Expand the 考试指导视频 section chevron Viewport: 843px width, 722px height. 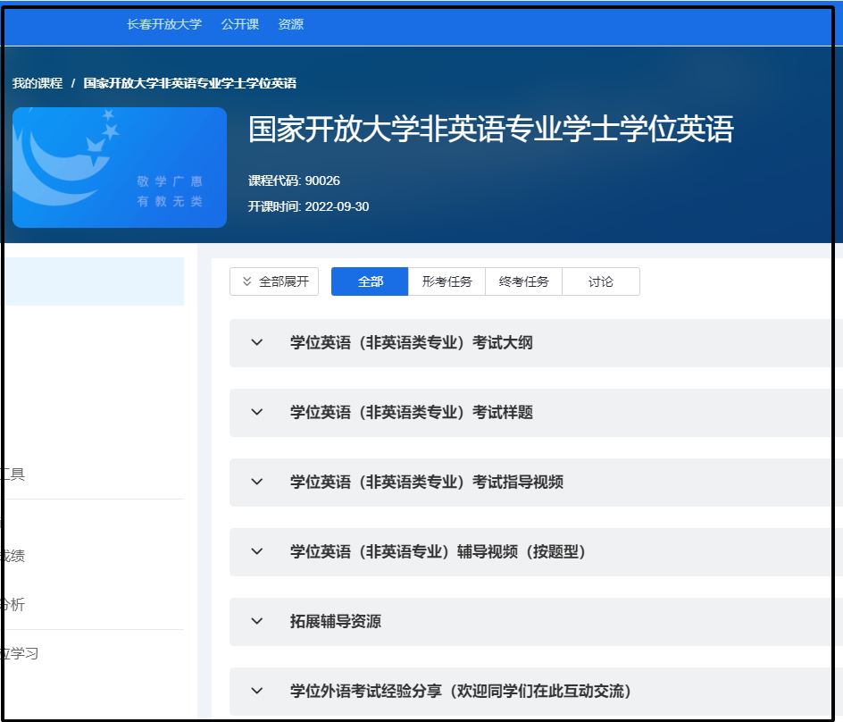[257, 482]
